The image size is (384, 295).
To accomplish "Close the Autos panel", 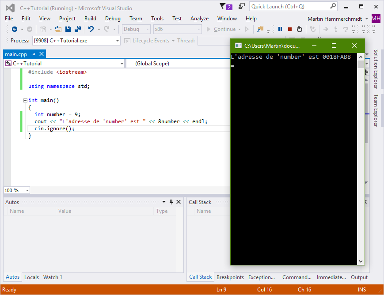I will pyautogui.click(x=179, y=202).
